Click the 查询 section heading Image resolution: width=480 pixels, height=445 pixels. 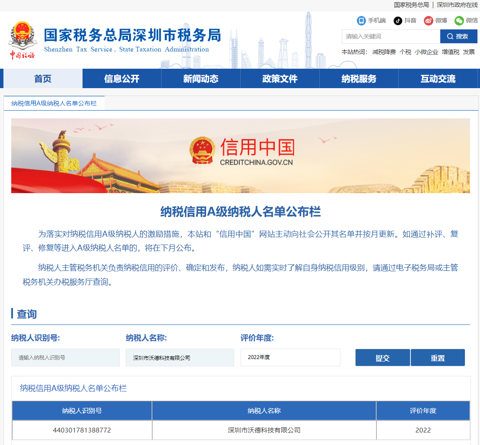(x=27, y=314)
